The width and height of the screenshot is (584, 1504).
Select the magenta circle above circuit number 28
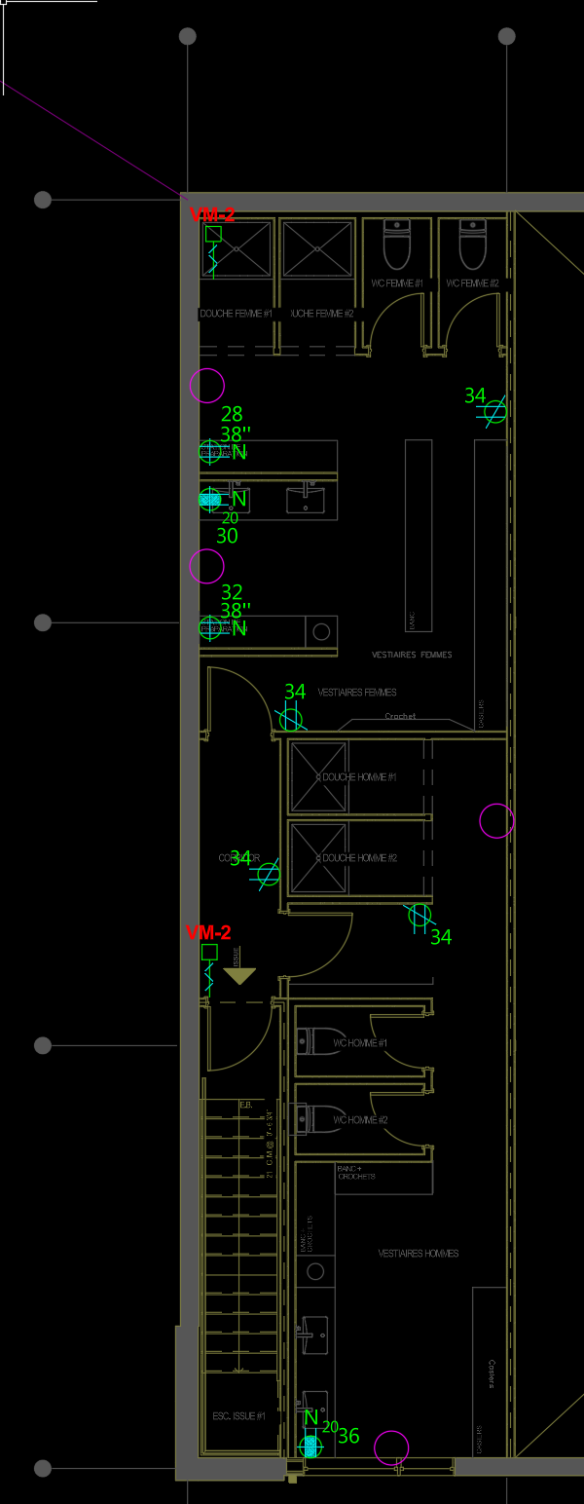207,386
